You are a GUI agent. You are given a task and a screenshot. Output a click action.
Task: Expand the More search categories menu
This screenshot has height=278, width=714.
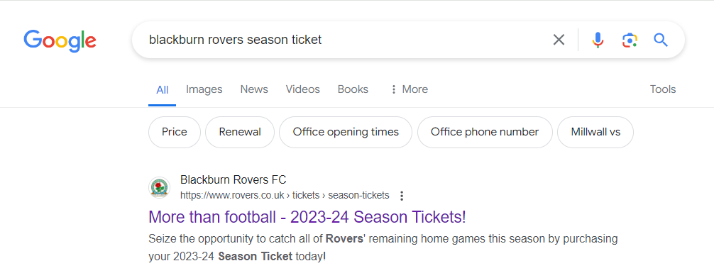[x=409, y=89]
